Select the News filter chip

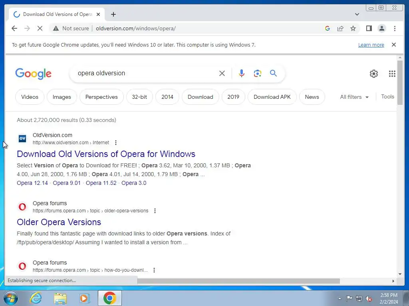coord(312,97)
